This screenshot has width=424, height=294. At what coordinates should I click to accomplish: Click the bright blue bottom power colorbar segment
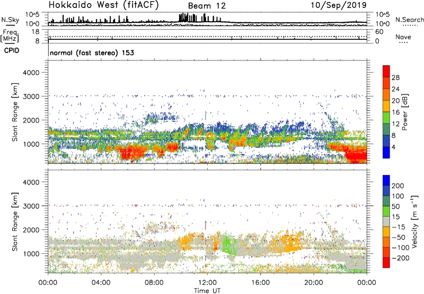coord(386,153)
